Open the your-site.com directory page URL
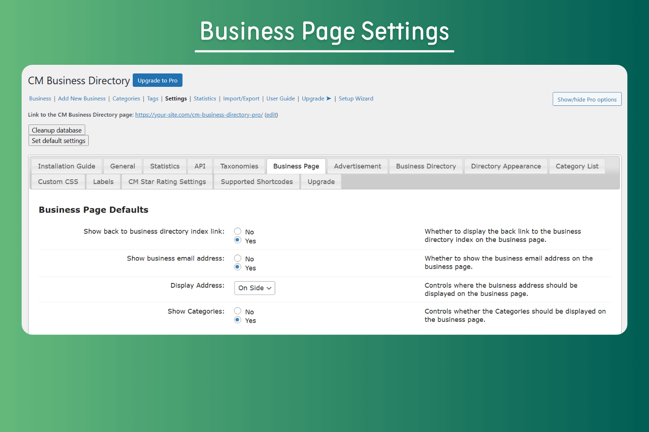Image resolution: width=649 pixels, height=432 pixels. point(199,115)
